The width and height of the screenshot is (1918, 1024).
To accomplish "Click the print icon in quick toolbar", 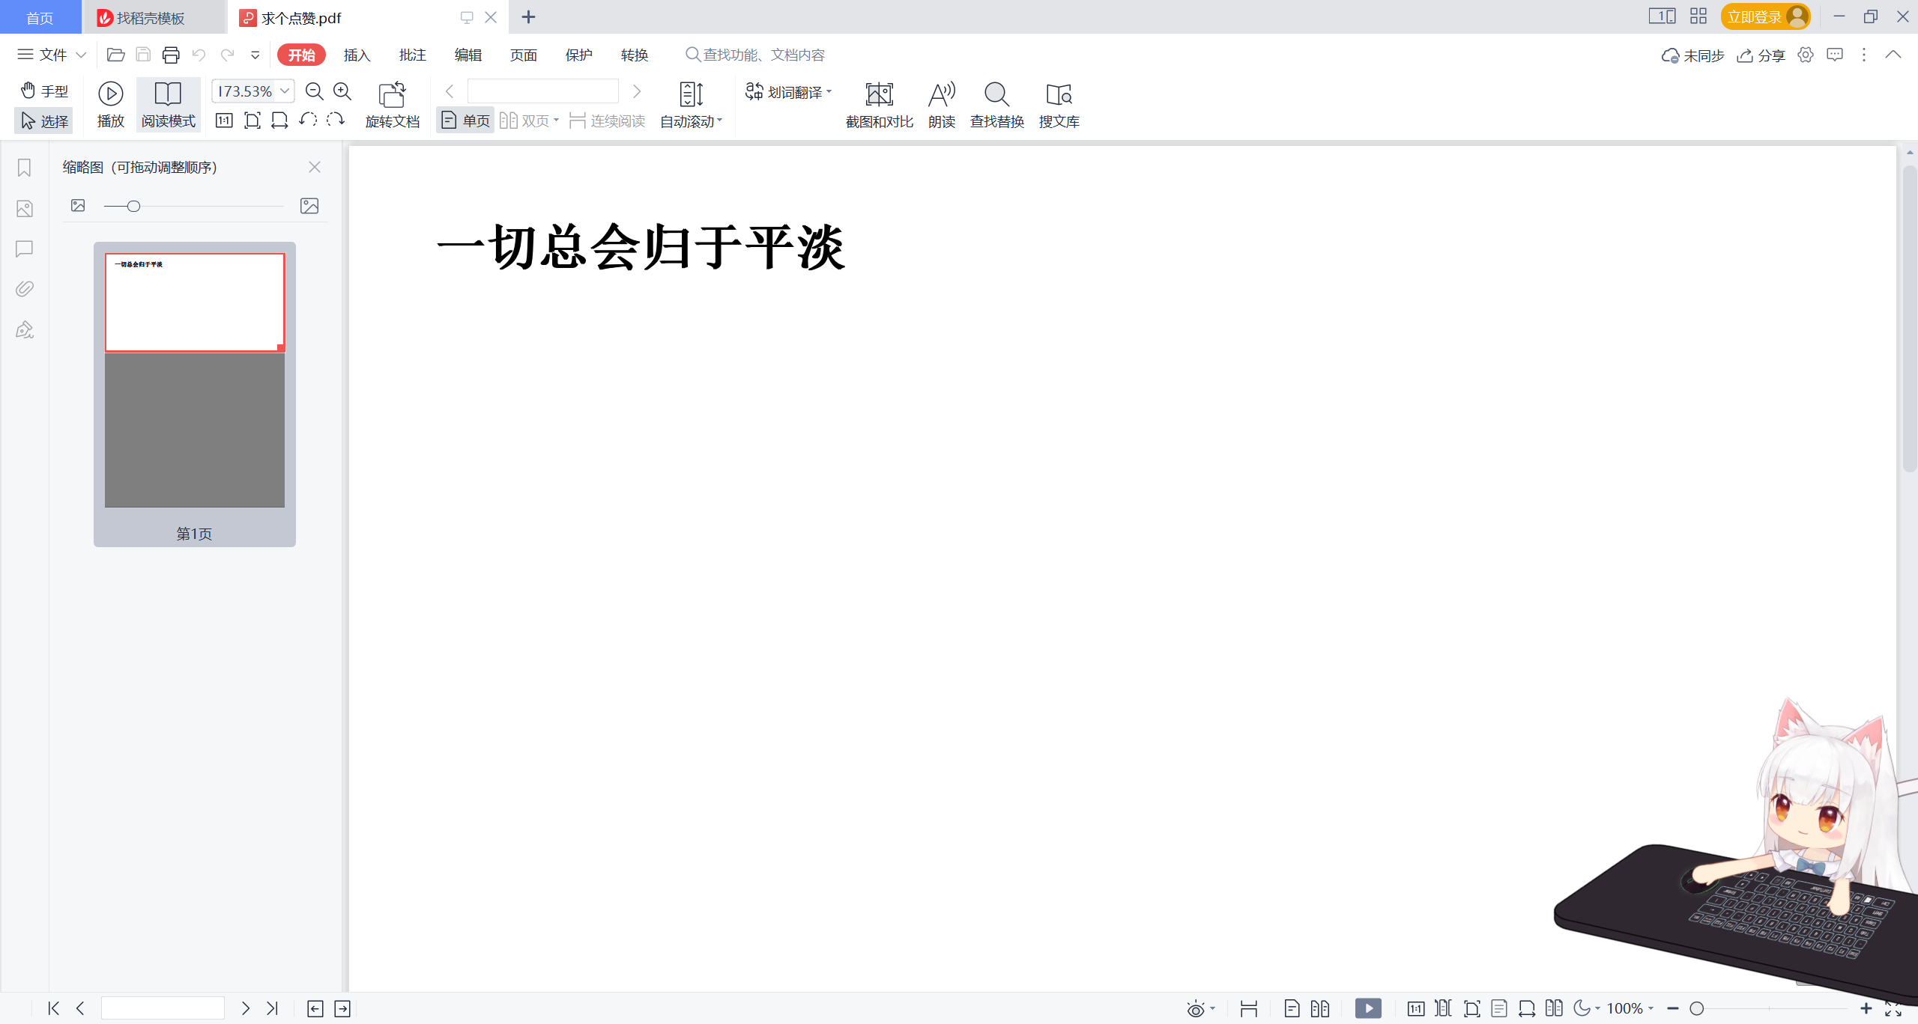I will pos(171,55).
